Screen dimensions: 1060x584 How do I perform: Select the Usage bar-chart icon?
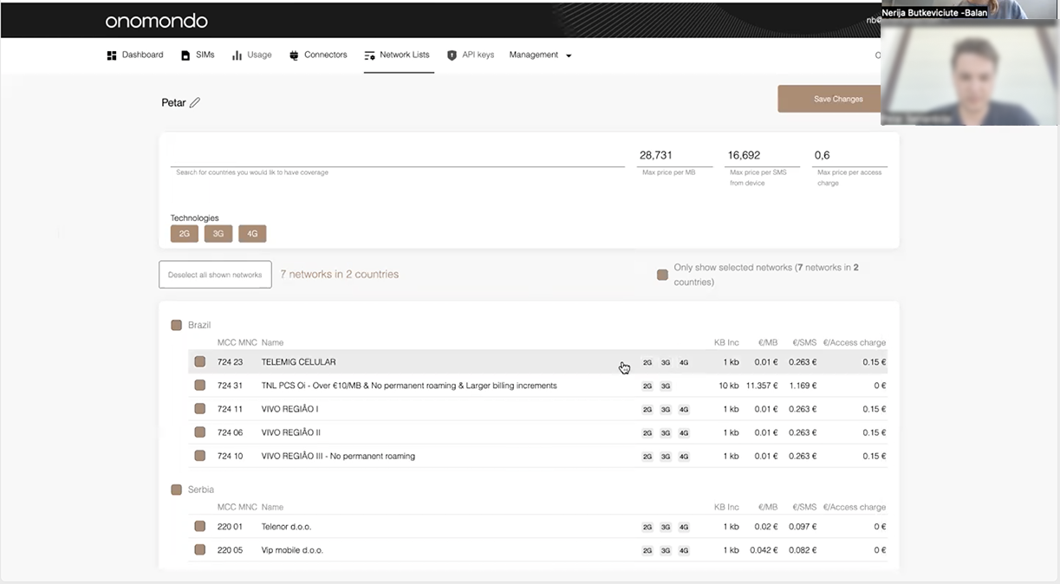point(236,55)
